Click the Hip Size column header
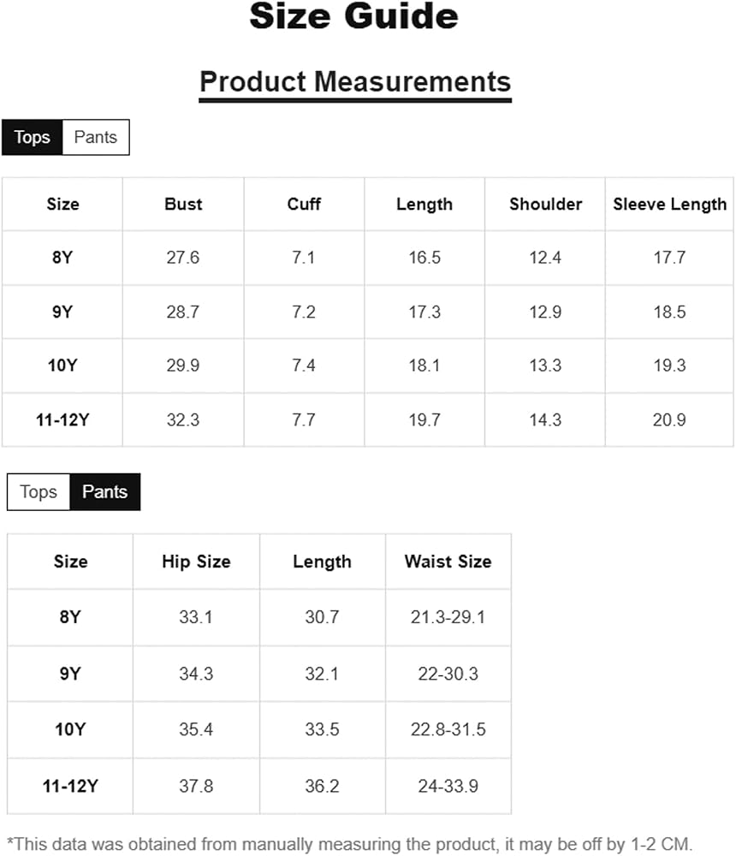The height and width of the screenshot is (856, 736). (197, 562)
